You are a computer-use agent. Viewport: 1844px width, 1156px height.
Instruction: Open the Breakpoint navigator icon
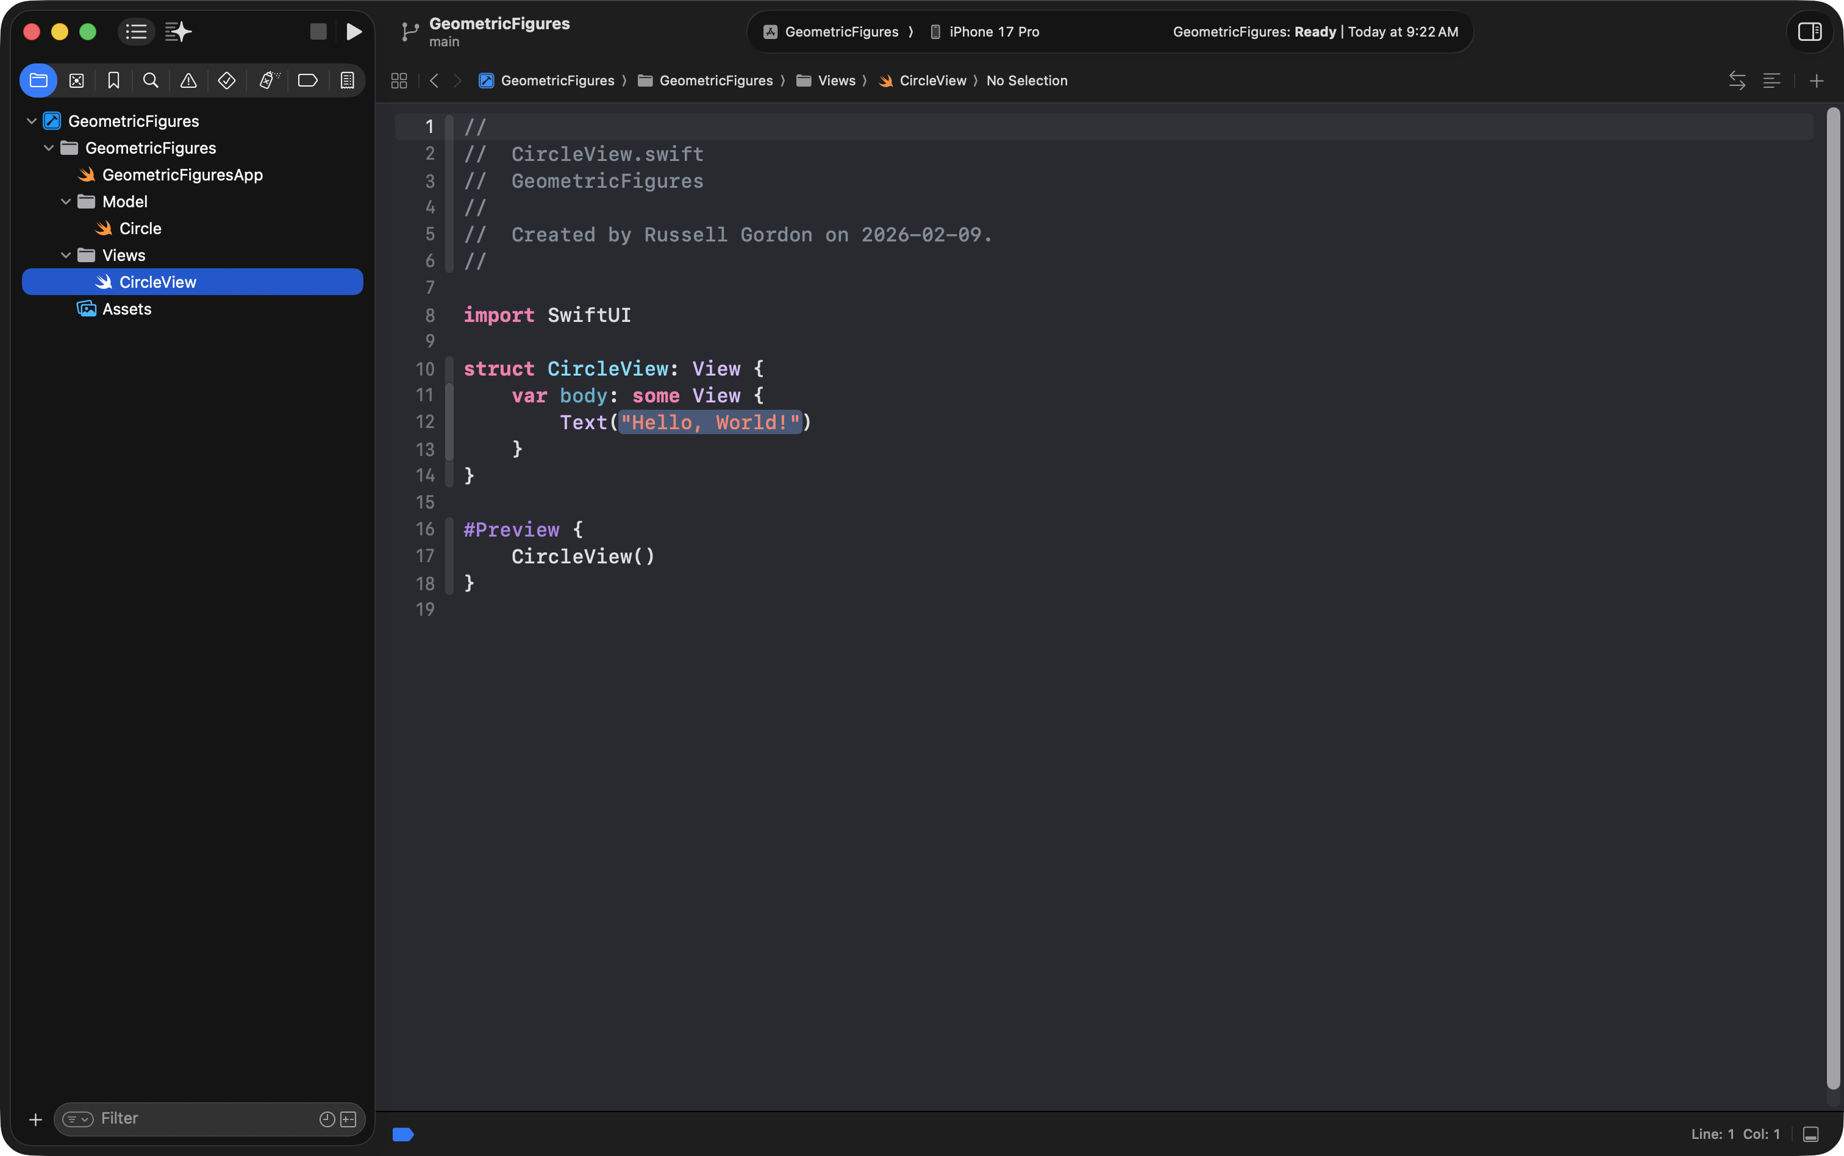307,80
